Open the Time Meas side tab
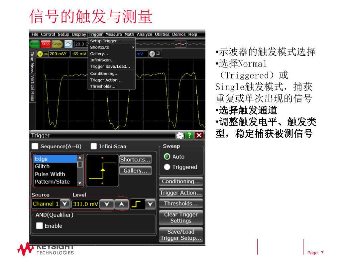The image size is (349, 262). click(x=33, y=62)
